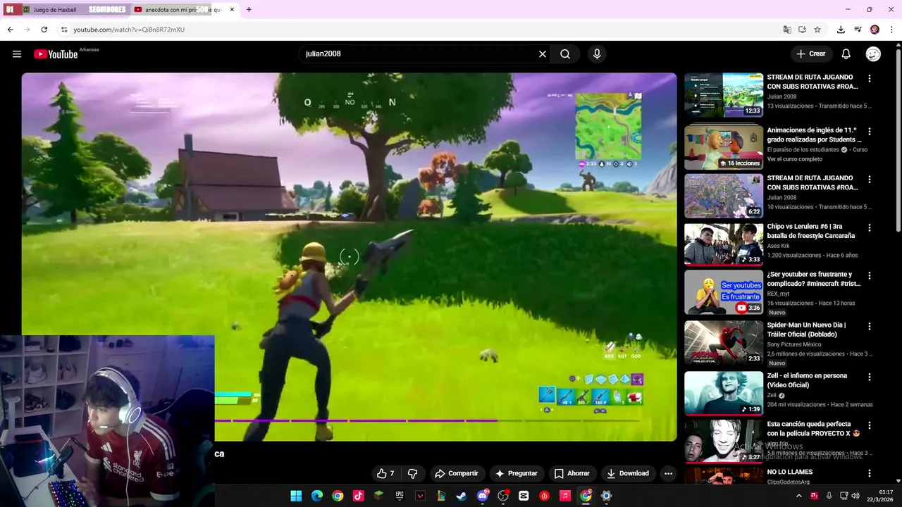
Task: Open options for Zell el infierno video
Action: point(869,377)
